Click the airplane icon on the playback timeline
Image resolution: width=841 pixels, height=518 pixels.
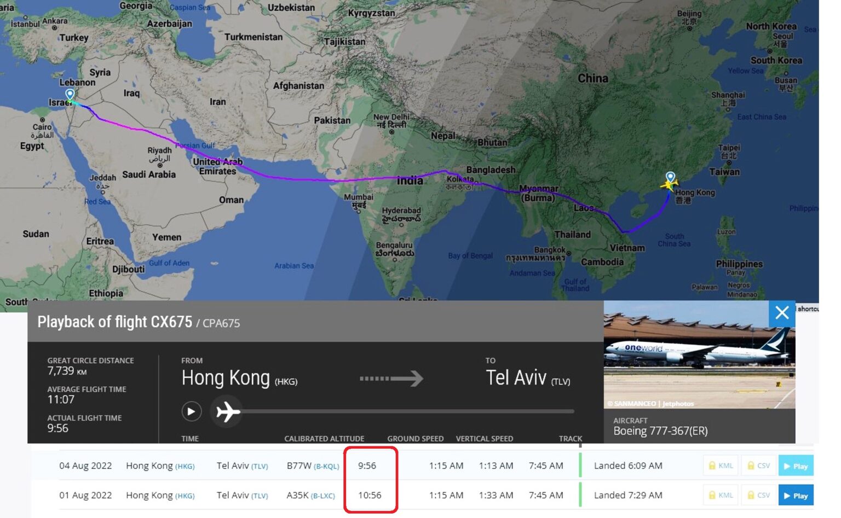pos(227,411)
